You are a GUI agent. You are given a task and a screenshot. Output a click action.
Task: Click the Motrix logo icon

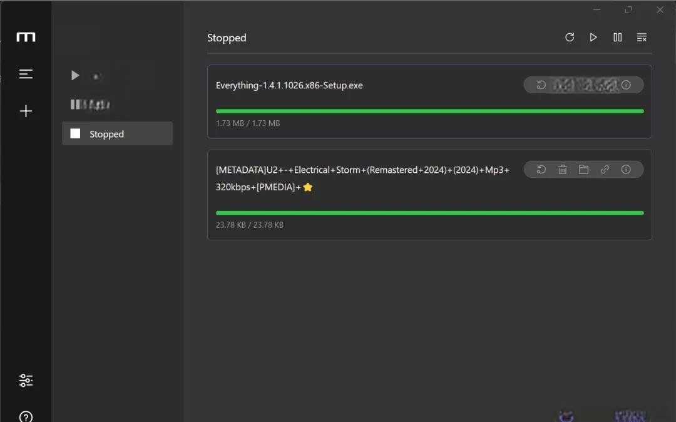26,37
